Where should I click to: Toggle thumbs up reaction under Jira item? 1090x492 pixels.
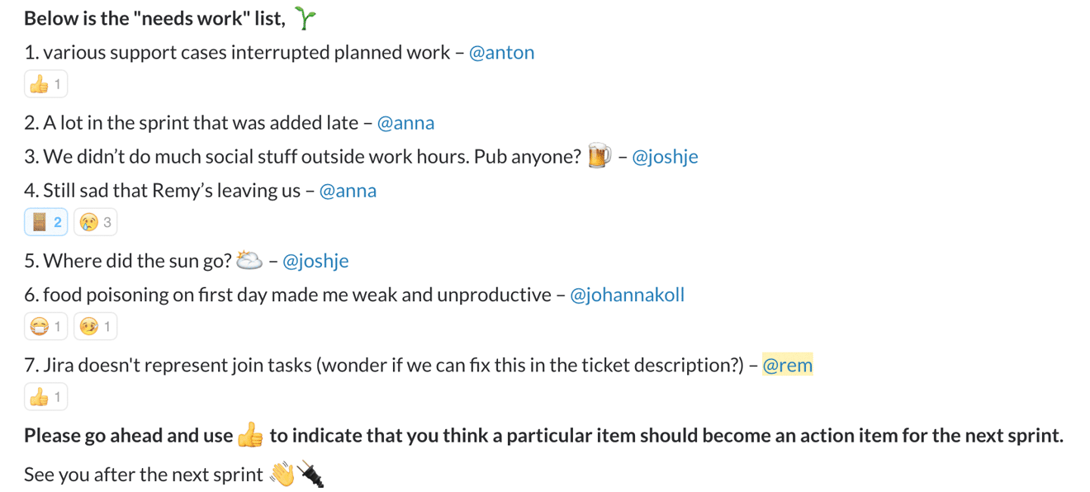pyautogui.click(x=46, y=397)
